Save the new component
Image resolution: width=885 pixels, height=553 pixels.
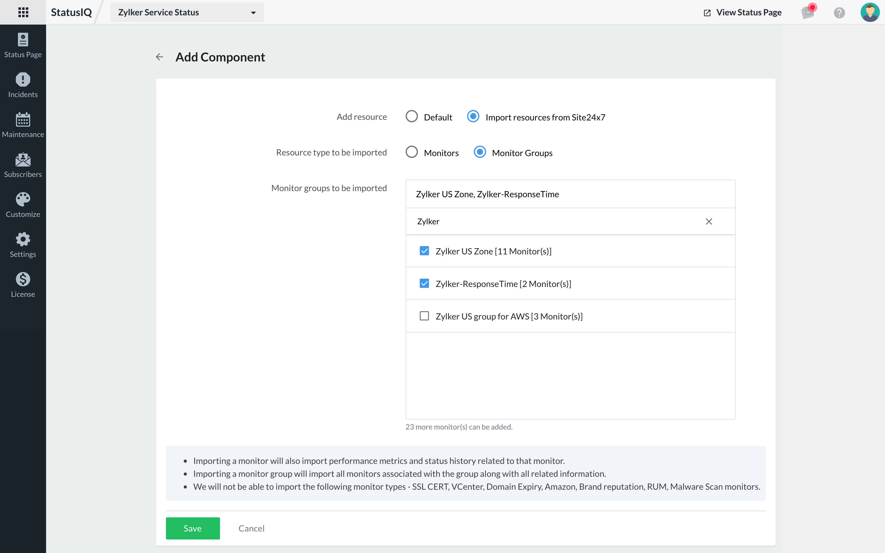tap(193, 528)
